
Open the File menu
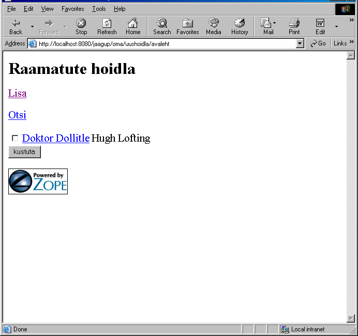11,9
